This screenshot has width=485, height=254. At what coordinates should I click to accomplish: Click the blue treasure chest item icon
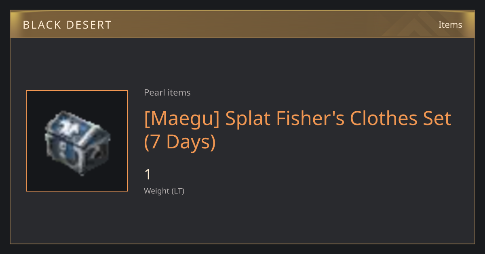tap(77, 142)
